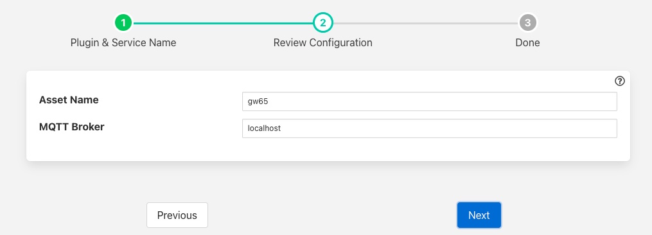652x235 pixels.
Task: Open the help question mark icon
Action: pyautogui.click(x=620, y=81)
